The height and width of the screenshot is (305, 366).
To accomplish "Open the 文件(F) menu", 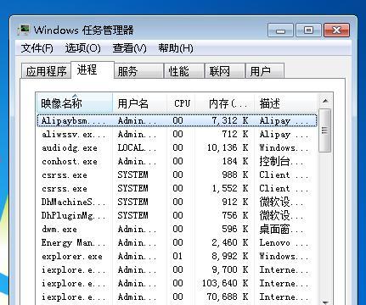I will click(37, 48).
